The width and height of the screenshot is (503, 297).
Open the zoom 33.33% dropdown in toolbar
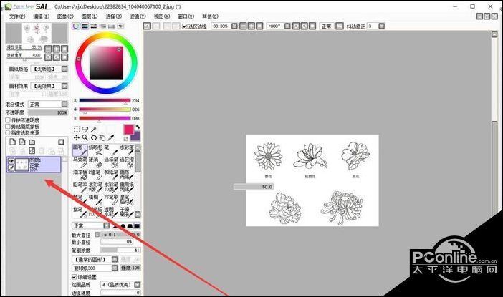[x=234, y=26]
